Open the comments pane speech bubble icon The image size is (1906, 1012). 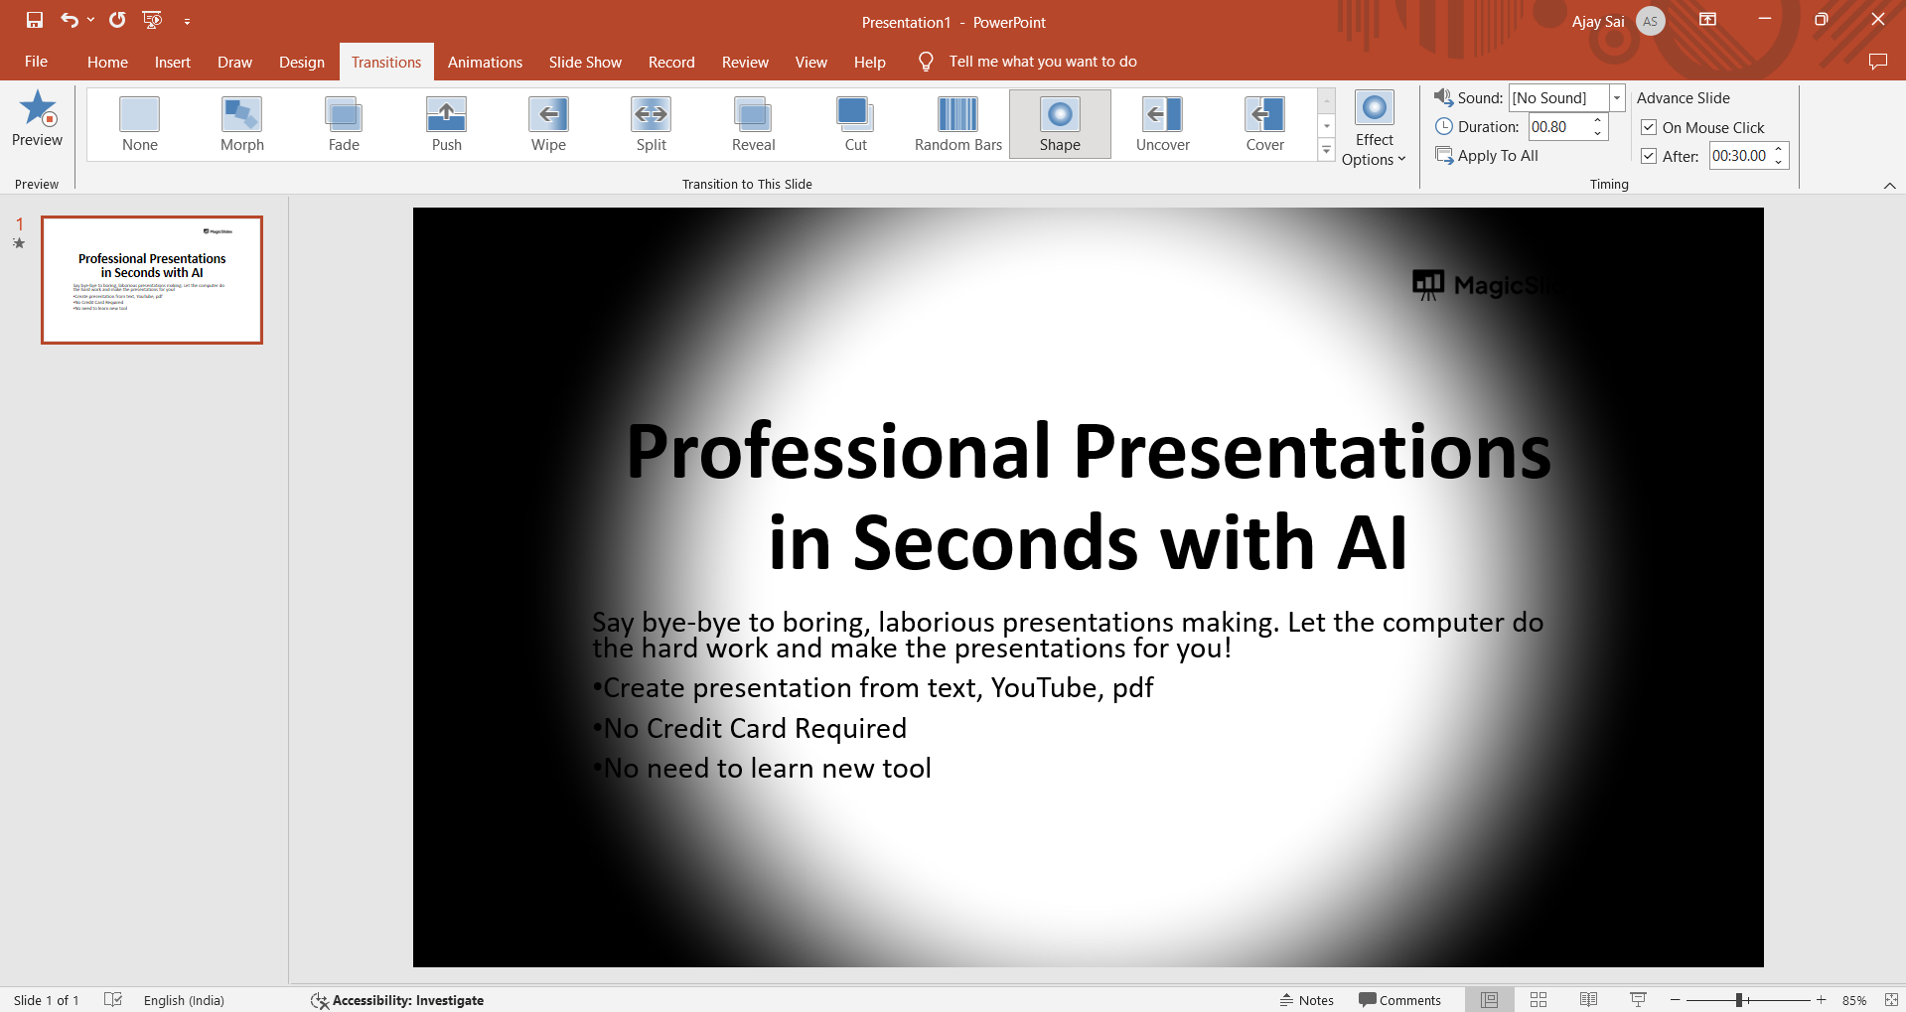click(1877, 62)
